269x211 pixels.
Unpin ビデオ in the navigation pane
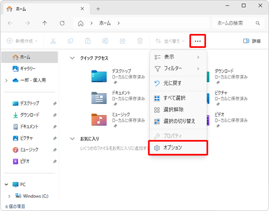pos(55,161)
